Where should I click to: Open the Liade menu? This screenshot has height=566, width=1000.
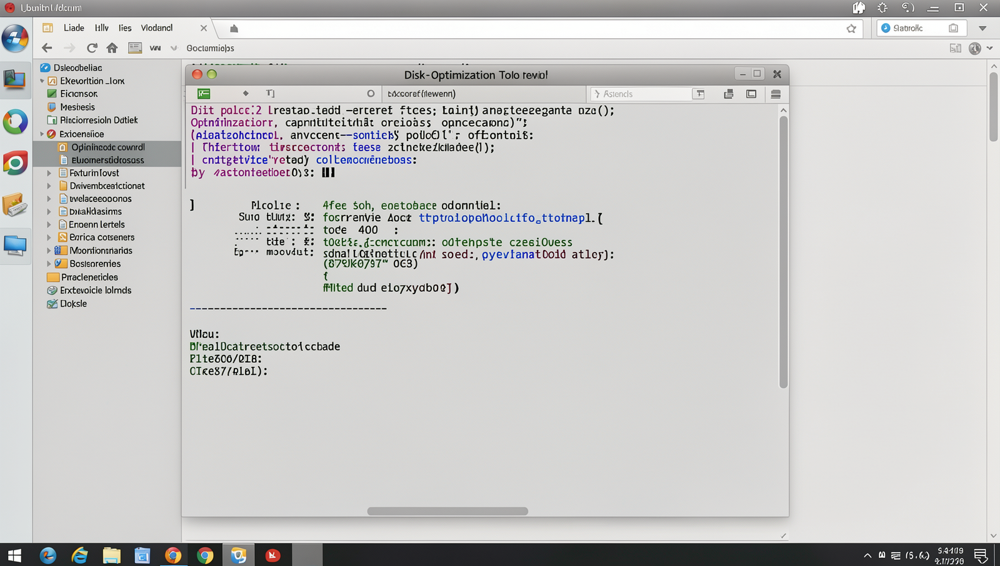coord(74,28)
